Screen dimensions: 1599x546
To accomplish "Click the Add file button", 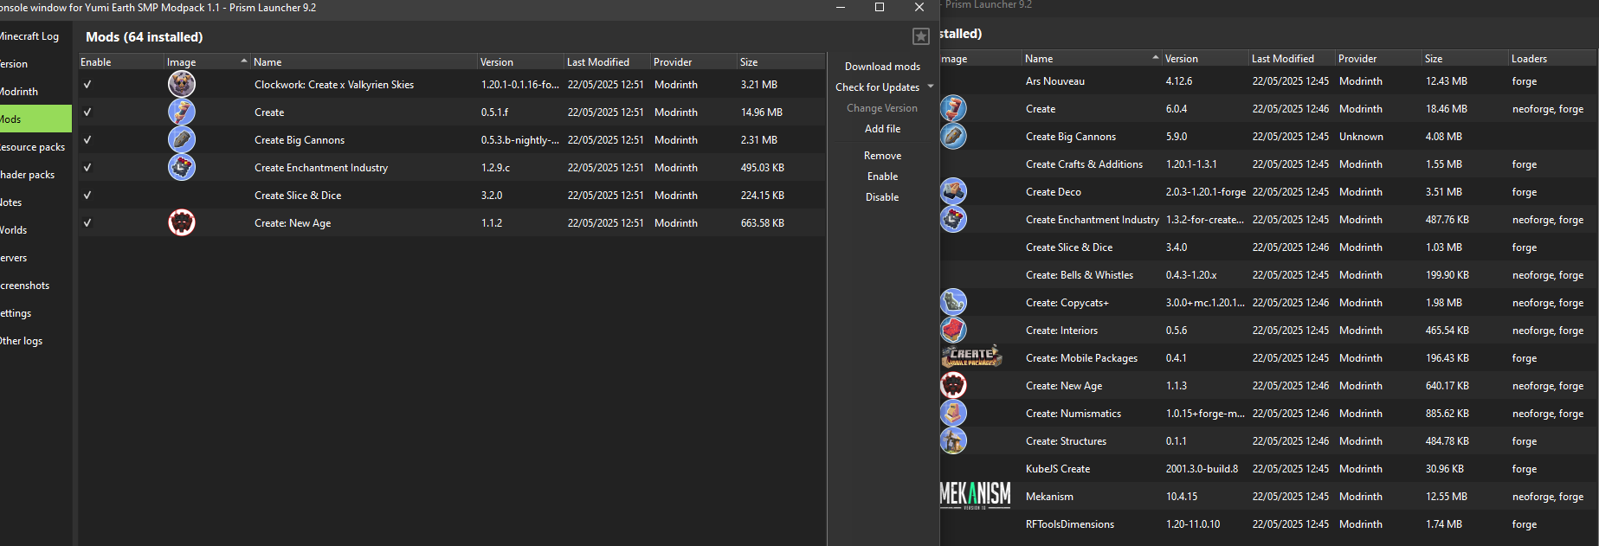I will click(x=882, y=129).
